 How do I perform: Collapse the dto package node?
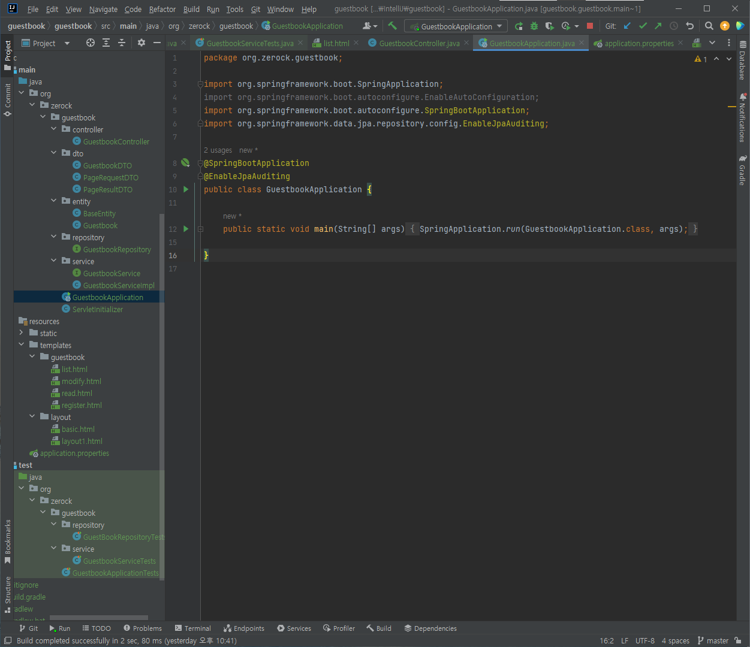click(x=54, y=153)
